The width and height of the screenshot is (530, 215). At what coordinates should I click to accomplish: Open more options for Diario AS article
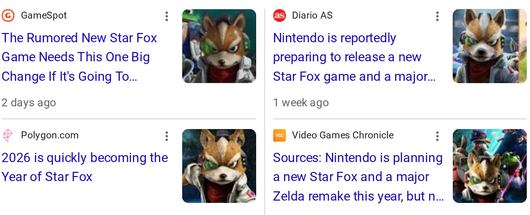(437, 17)
